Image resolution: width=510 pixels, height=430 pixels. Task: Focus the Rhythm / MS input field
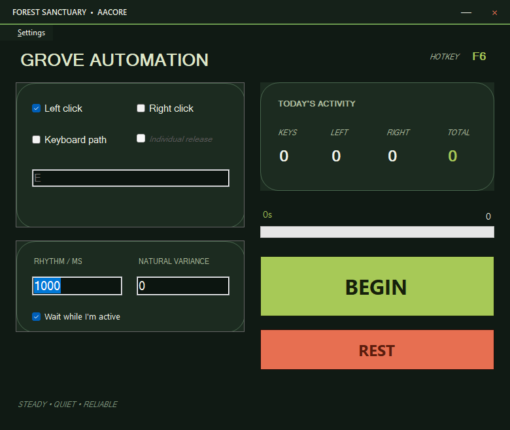(77, 286)
